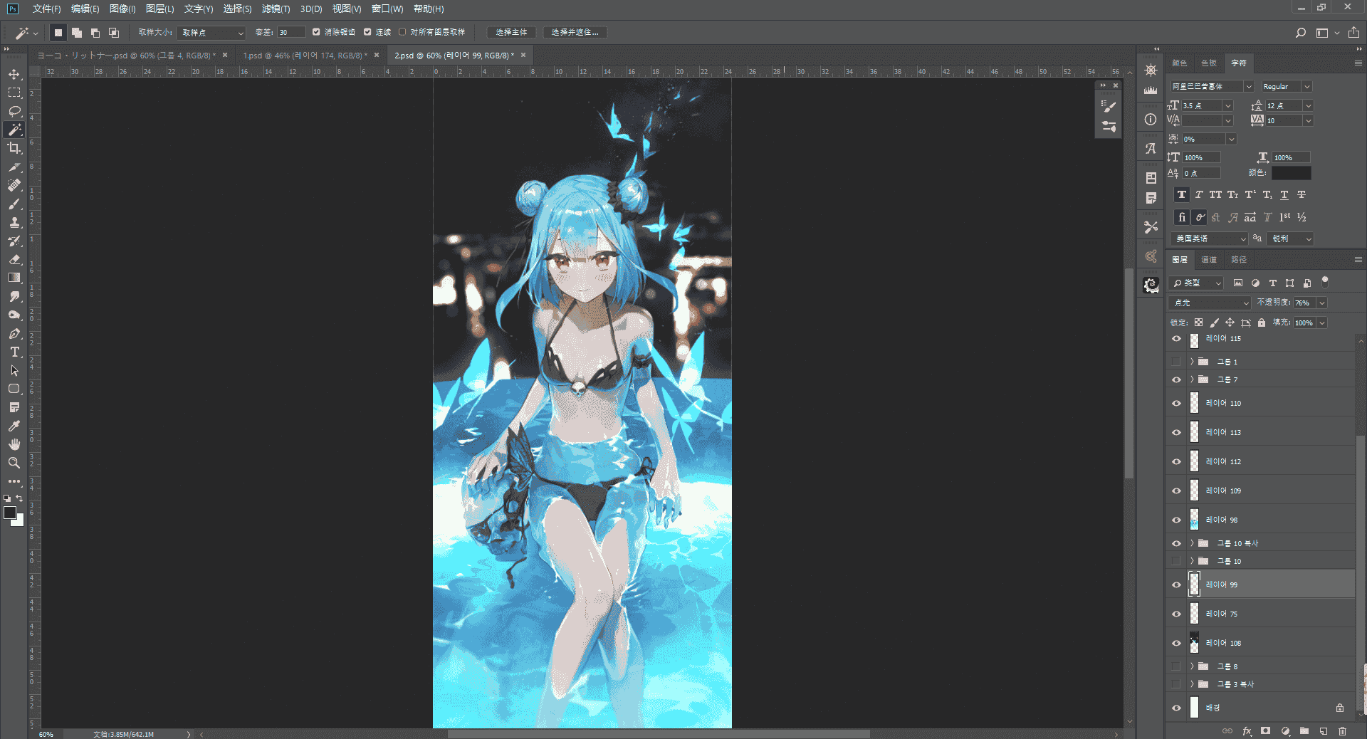Hide the 배경 background layer eye
This screenshot has width=1367, height=739.
coord(1176,708)
